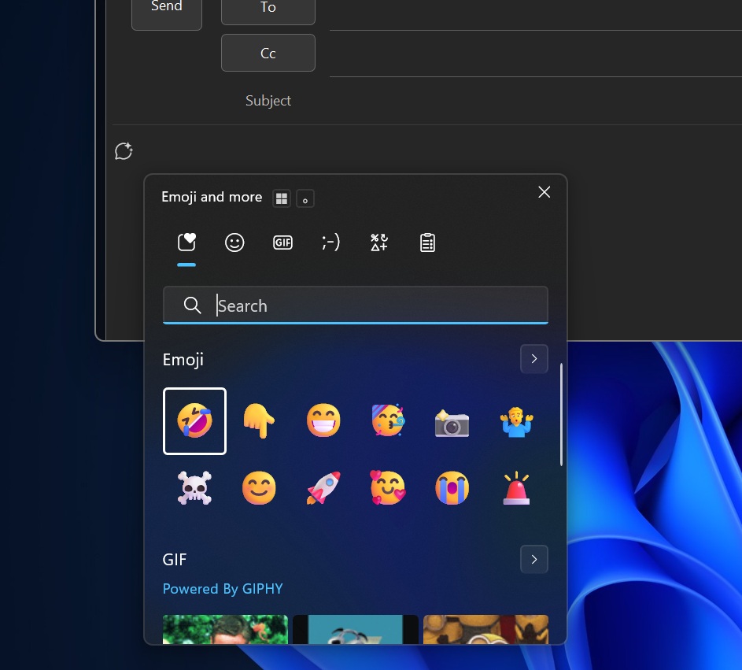
Task: Switch to the Symbols tab
Action: [x=379, y=243]
